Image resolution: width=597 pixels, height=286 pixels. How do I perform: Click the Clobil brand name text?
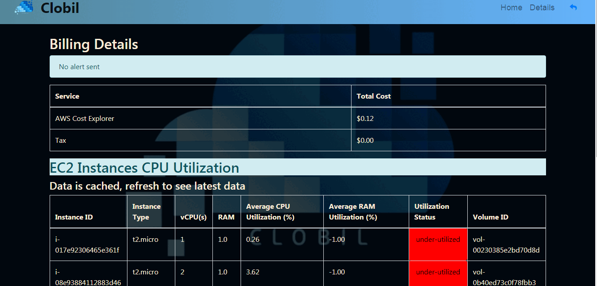60,8
